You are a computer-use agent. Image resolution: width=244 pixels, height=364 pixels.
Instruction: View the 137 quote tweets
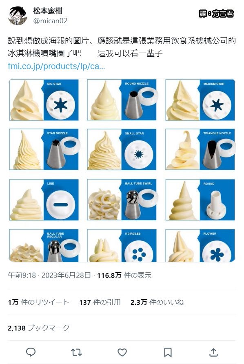point(100,302)
